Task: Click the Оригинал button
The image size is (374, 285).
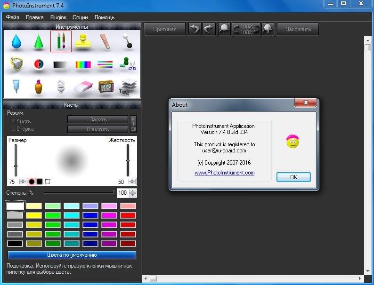Action: pyautogui.click(x=164, y=29)
